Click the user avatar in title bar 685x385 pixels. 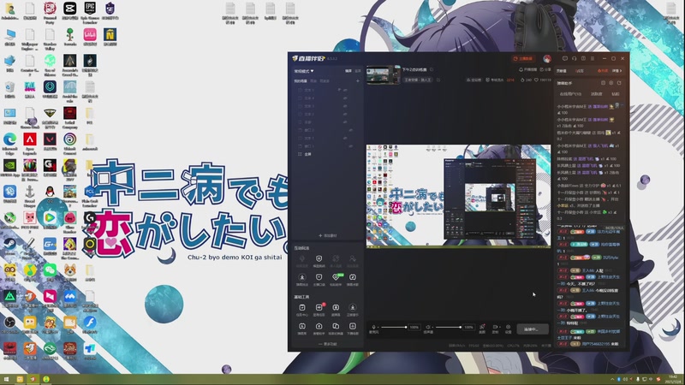pyautogui.click(x=547, y=58)
